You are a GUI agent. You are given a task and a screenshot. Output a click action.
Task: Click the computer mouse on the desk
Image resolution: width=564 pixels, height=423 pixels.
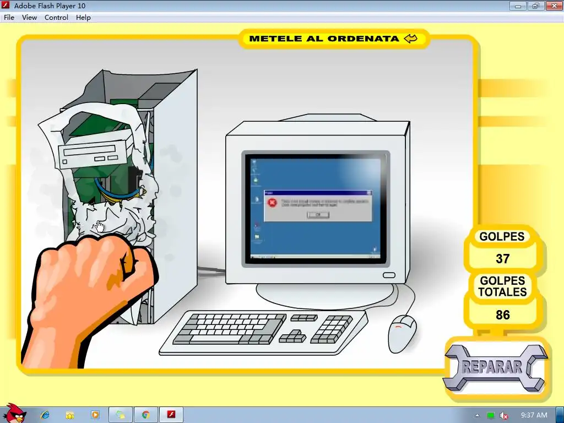402,334
